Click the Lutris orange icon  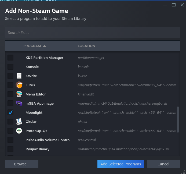19,85
